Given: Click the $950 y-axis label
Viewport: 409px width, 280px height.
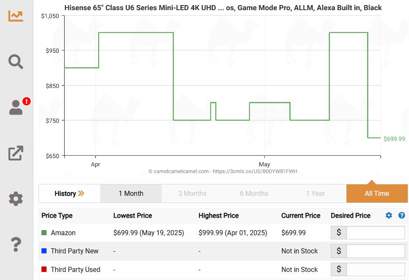Looking at the screenshot, I should [52, 51].
